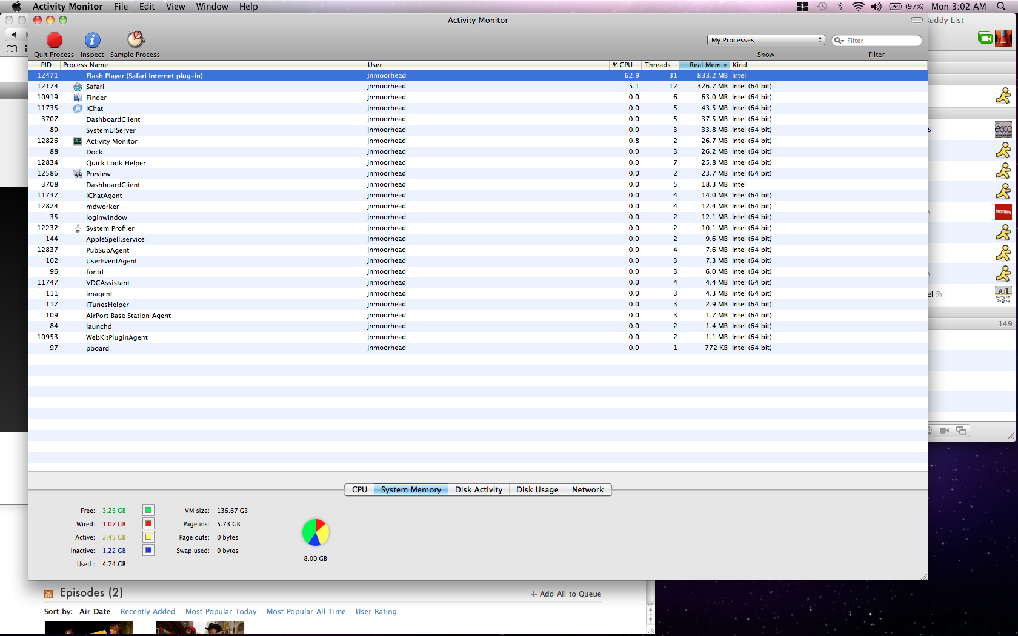Click the Time Machine menu bar icon
Viewport: 1018px width, 636px height.
point(822,7)
